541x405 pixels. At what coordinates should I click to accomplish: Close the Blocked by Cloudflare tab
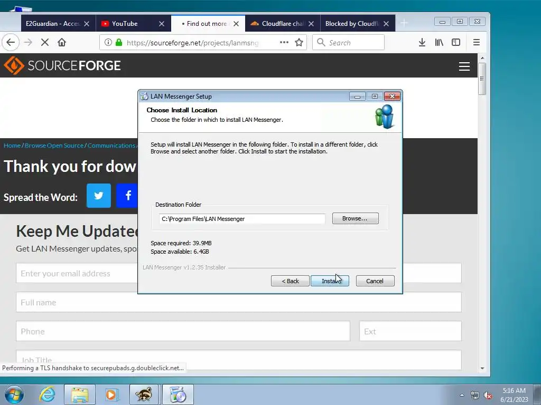(386, 24)
